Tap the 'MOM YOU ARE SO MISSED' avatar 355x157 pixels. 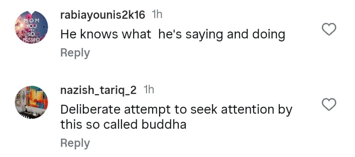click(31, 27)
